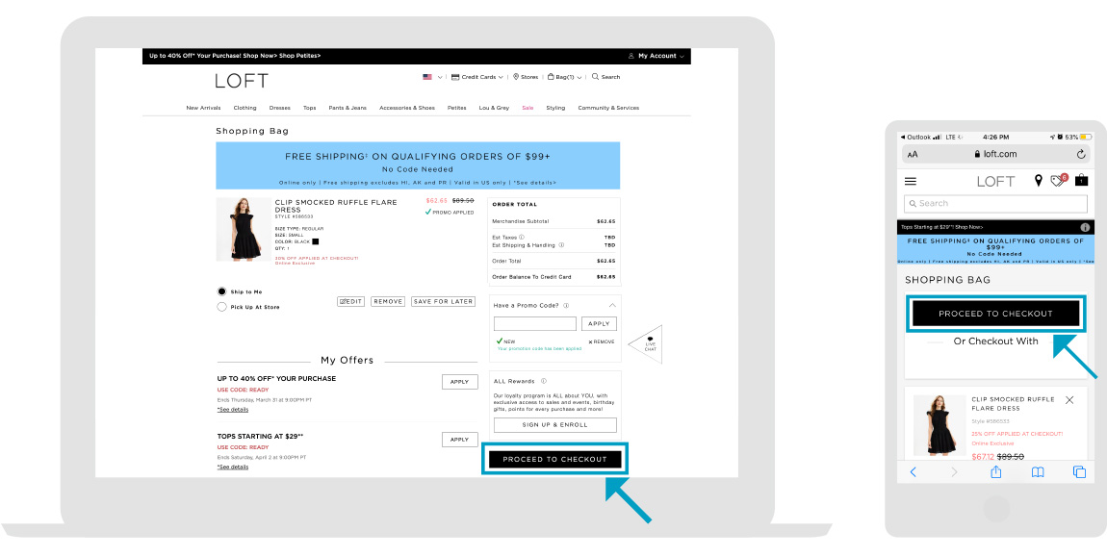Tap the info icon on mobile promo bar
Screen dimensions: 1107x556
click(x=1085, y=227)
